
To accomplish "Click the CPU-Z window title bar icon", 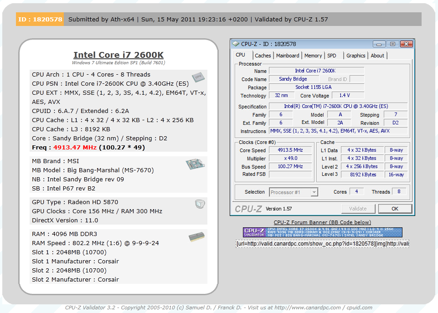I will (236, 44).
